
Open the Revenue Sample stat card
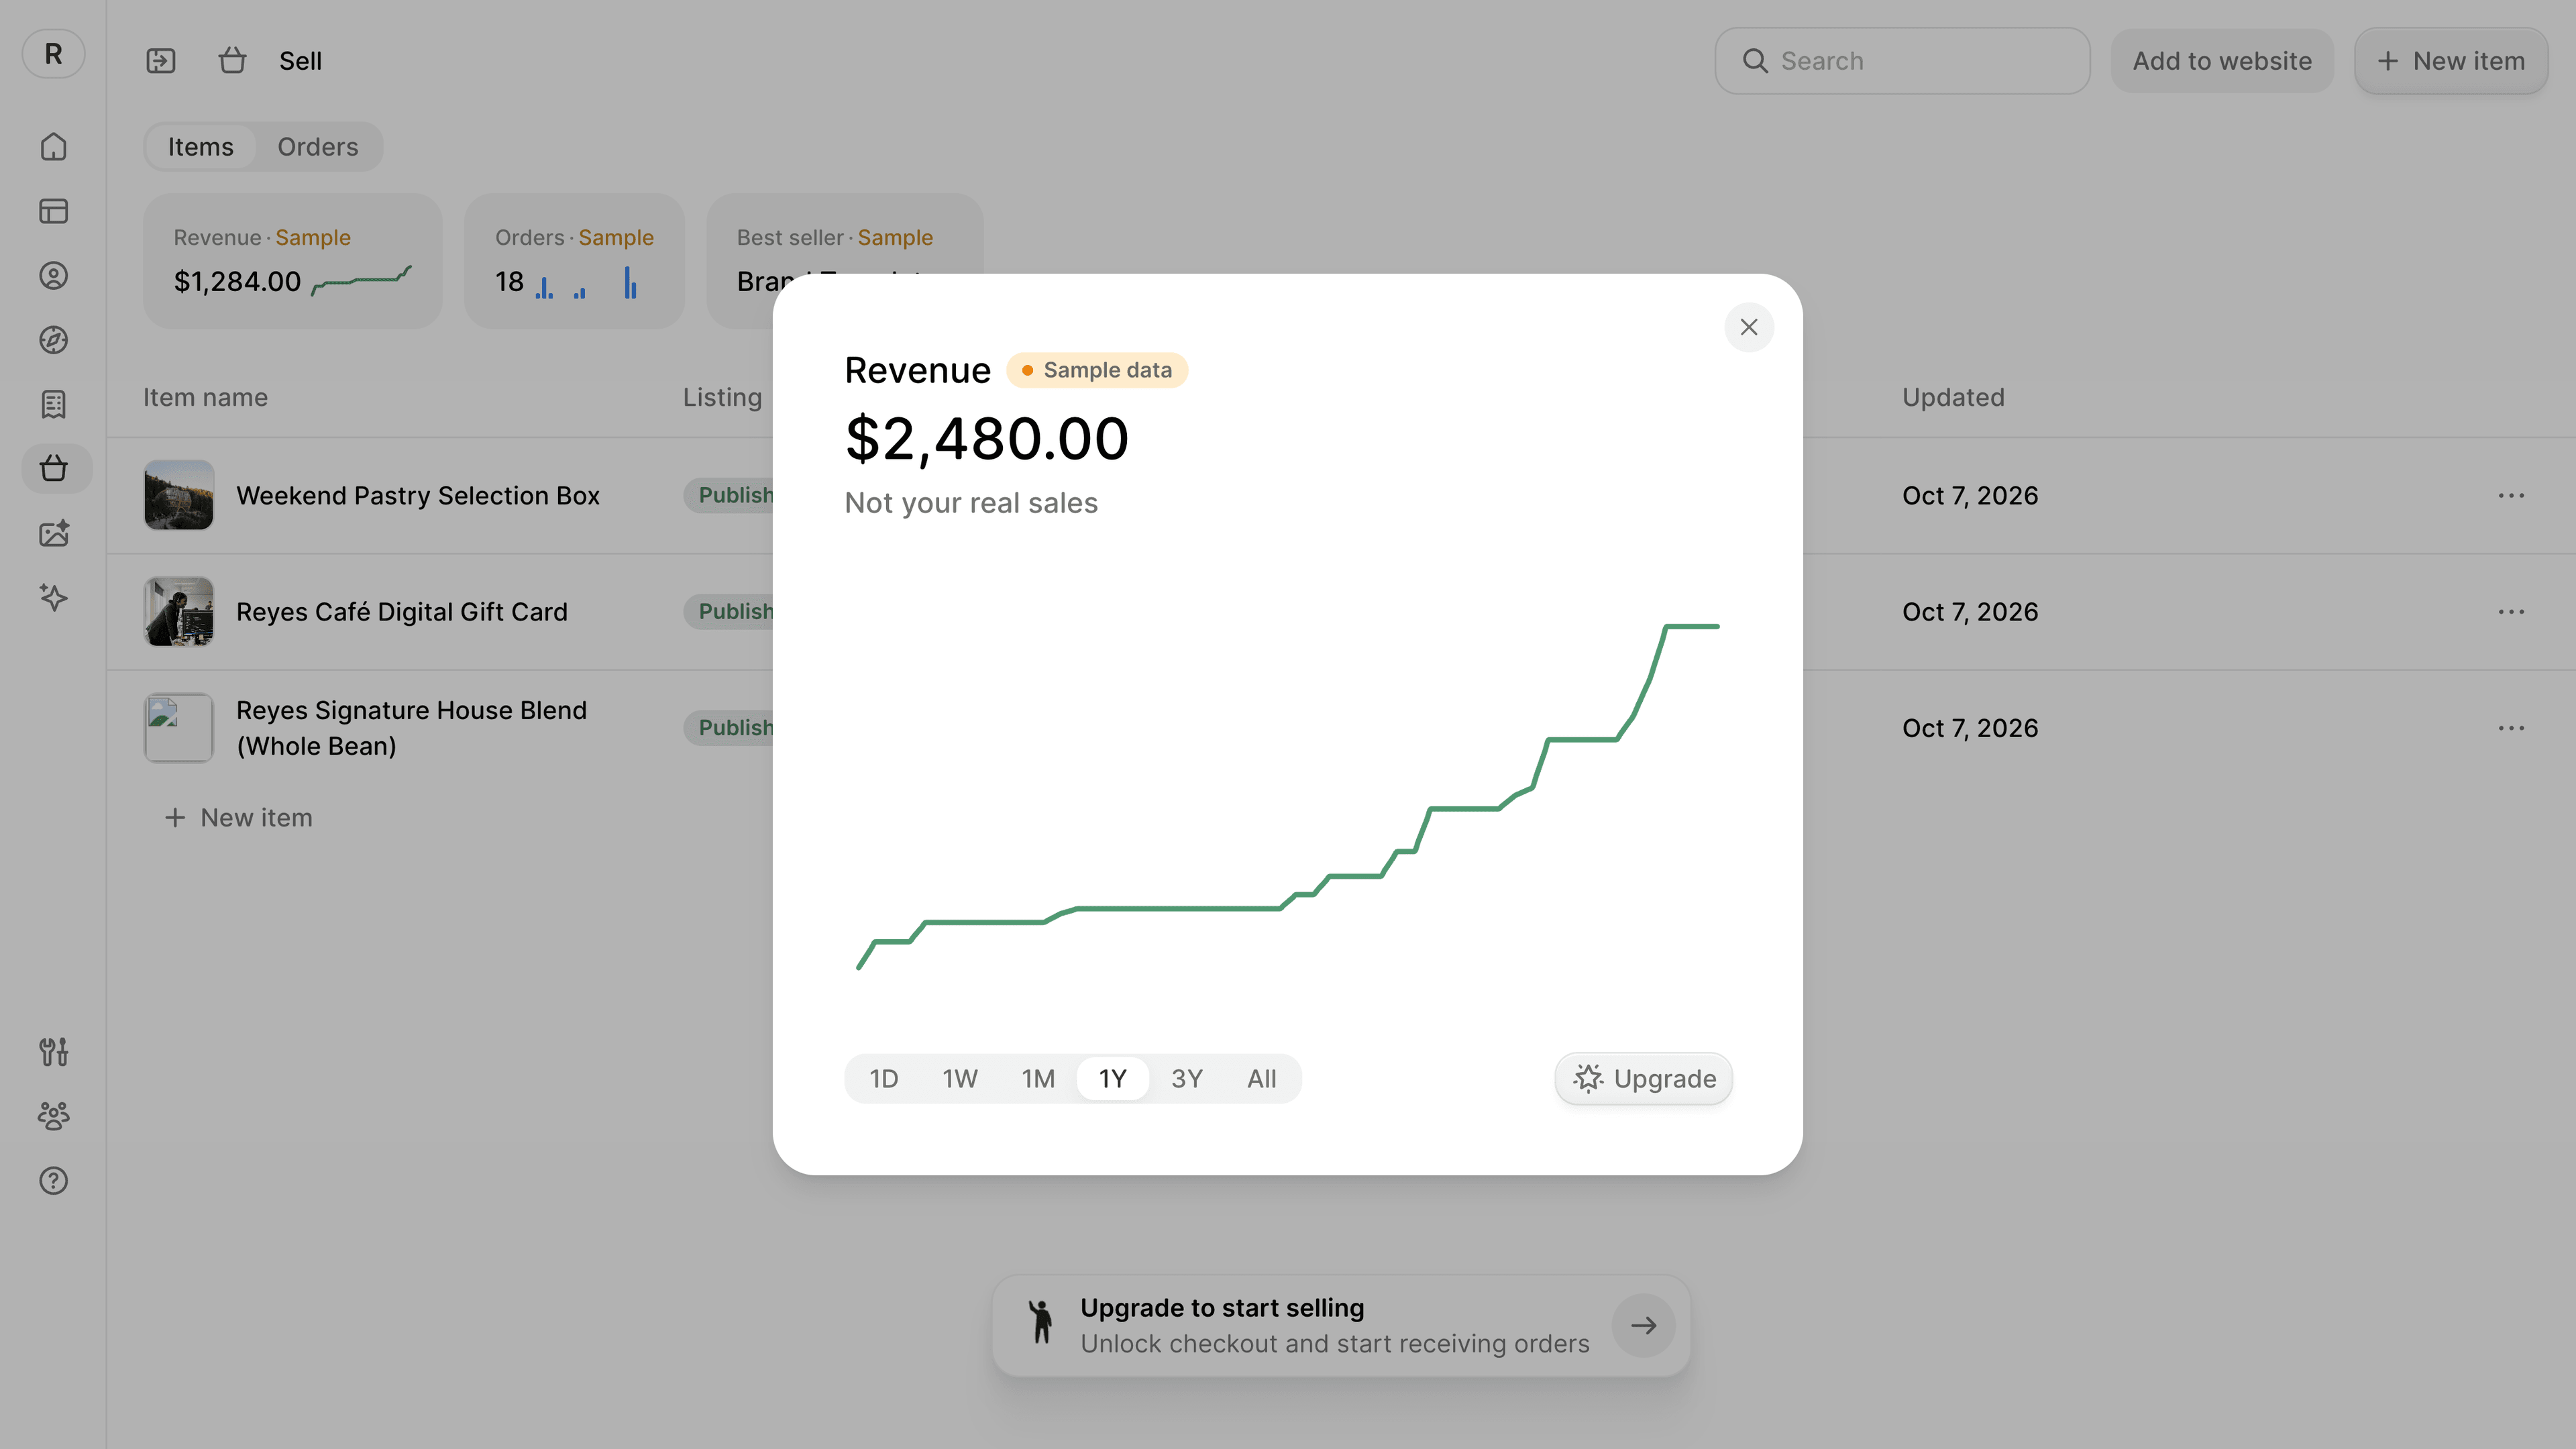point(292,261)
